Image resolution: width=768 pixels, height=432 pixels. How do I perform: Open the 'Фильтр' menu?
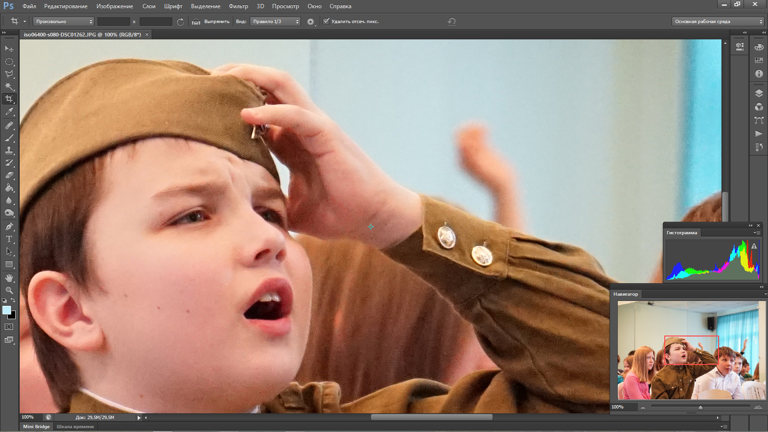pyautogui.click(x=238, y=6)
